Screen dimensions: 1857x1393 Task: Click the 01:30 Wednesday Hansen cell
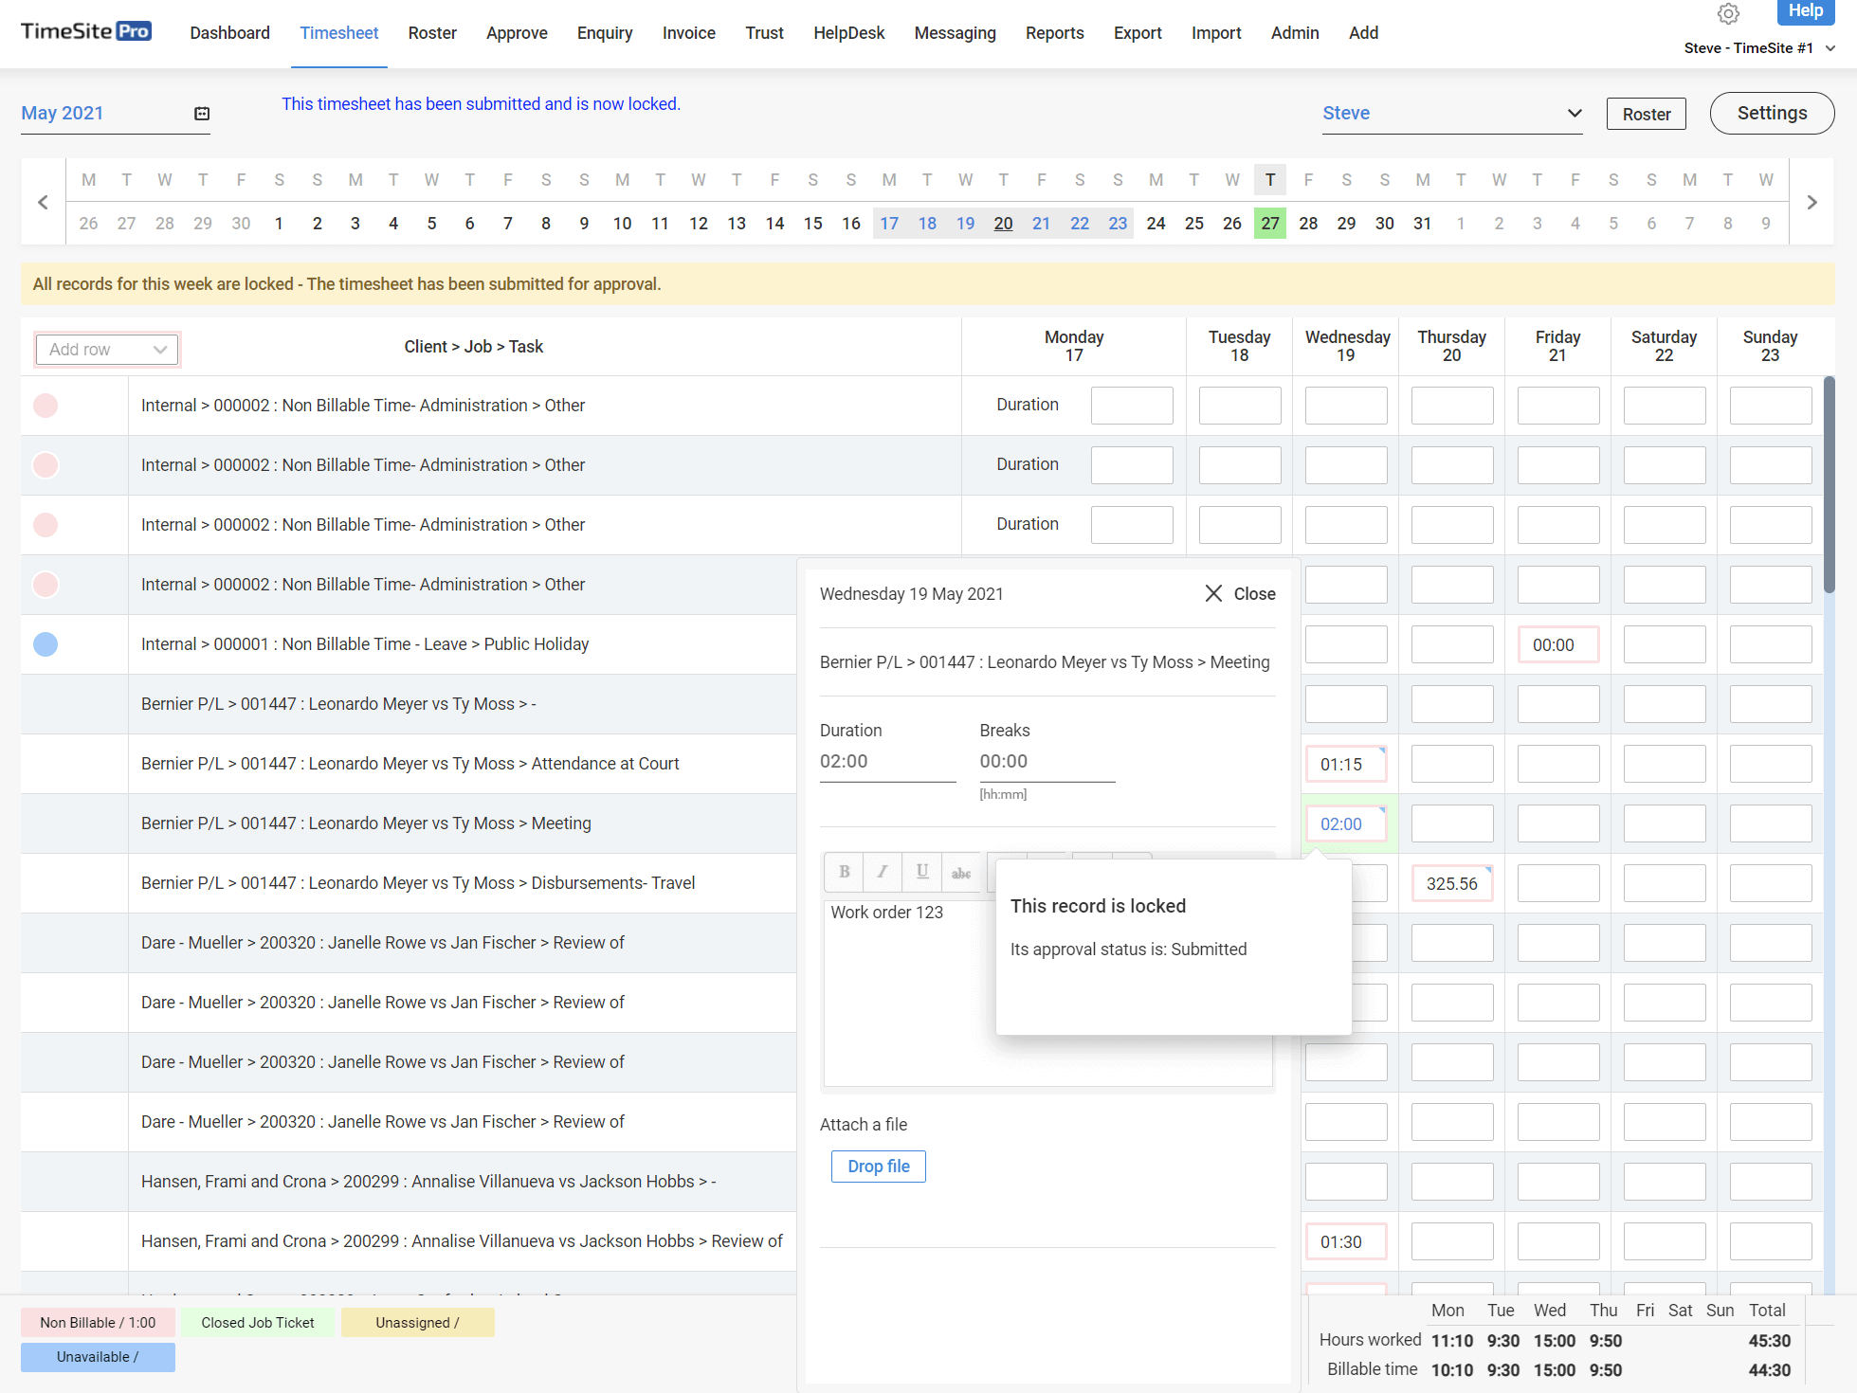[x=1345, y=1242]
